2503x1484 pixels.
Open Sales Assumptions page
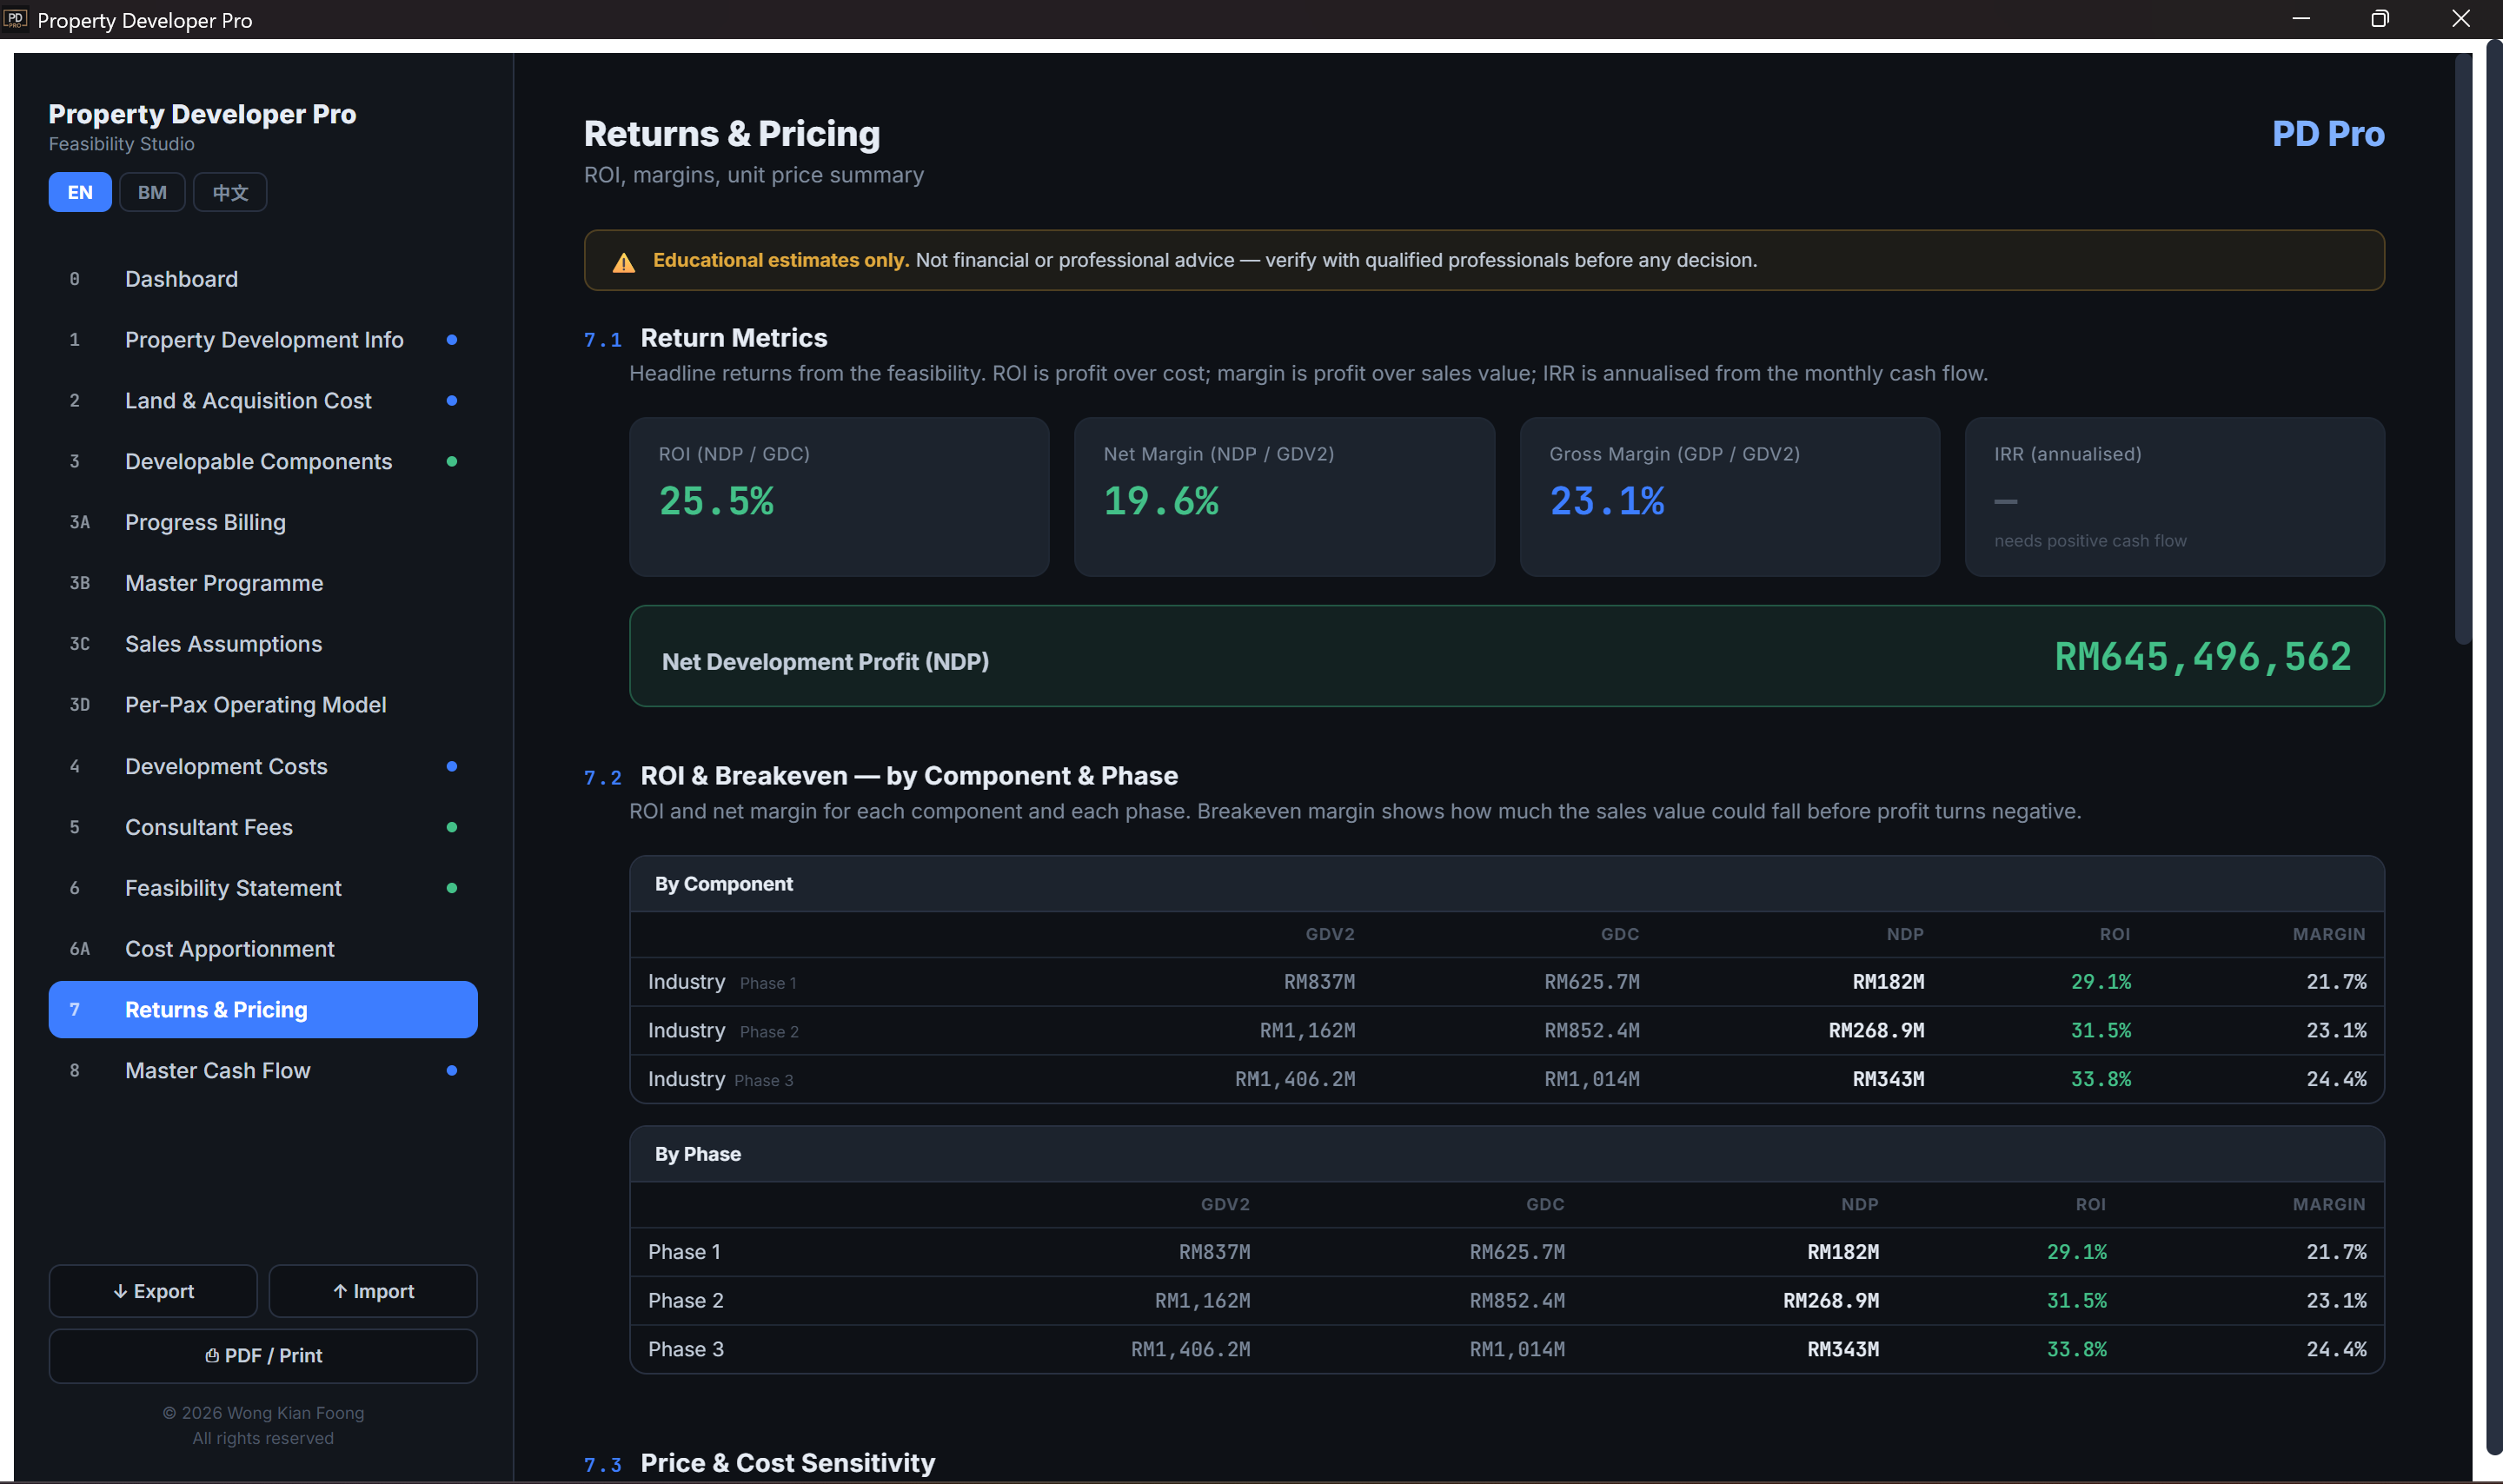click(263, 644)
